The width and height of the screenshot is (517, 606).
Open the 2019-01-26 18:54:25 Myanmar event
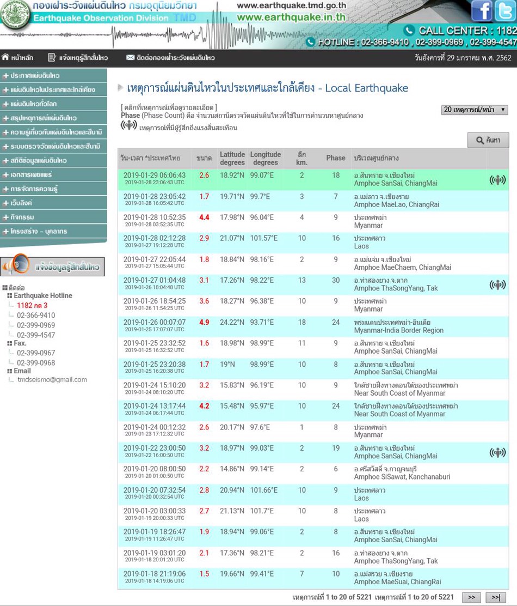tap(313, 305)
